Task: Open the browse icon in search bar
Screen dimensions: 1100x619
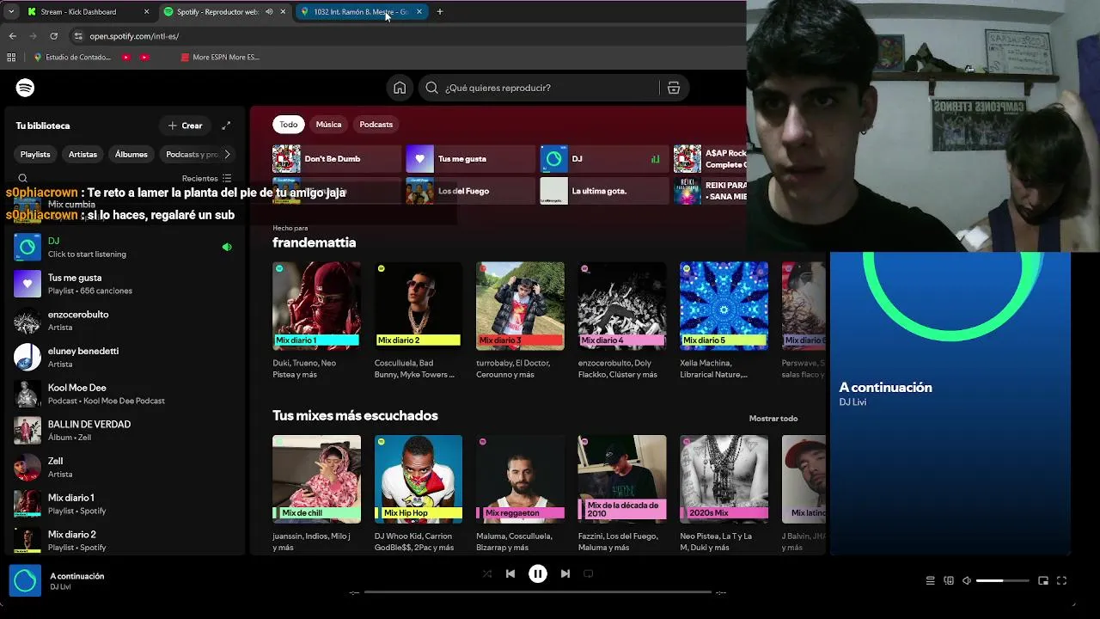Action: (x=674, y=88)
